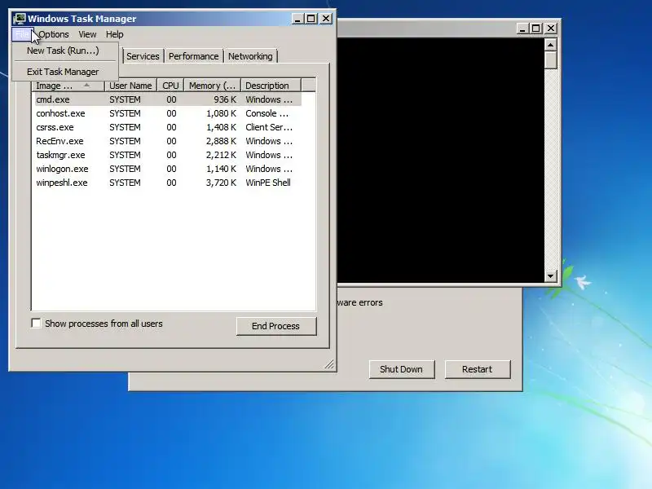Choose New Task (Run...) from menu
This screenshot has width=652, height=489.
point(64,51)
